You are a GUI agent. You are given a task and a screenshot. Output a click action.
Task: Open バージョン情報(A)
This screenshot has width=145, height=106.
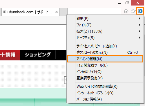(105, 99)
